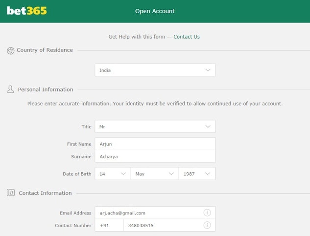Open the birth year dropdown showing 1987
The width and height of the screenshot is (310, 236).
(x=197, y=174)
